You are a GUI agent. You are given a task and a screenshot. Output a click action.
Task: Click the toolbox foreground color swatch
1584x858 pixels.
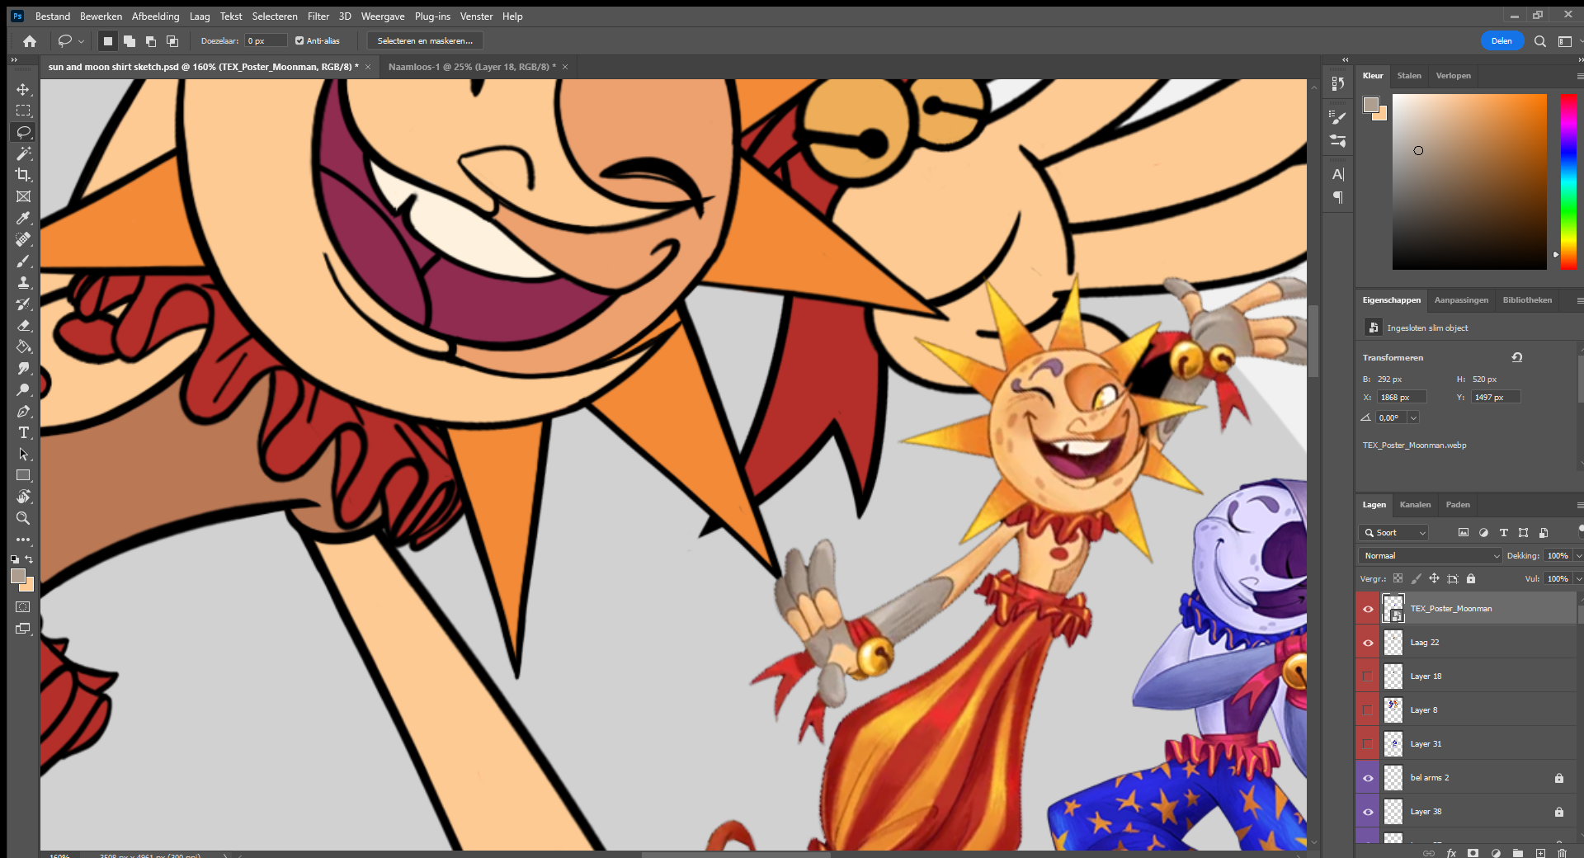click(18, 576)
